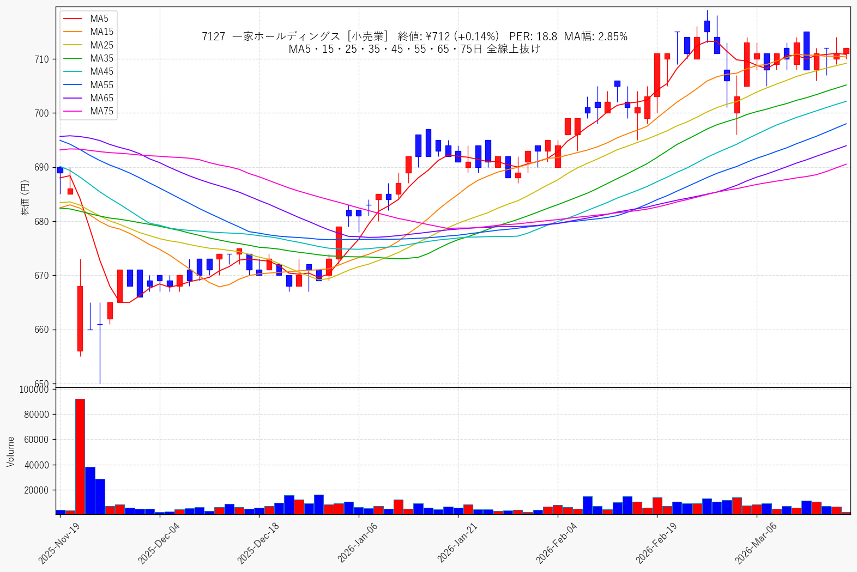Select the 2026-Jan-06 date tick
Screen dimensions: 857x572
tap(358, 543)
